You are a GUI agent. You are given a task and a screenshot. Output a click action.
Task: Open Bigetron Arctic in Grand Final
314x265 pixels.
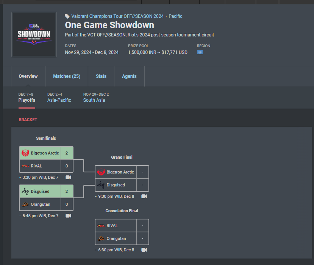click(x=122, y=172)
